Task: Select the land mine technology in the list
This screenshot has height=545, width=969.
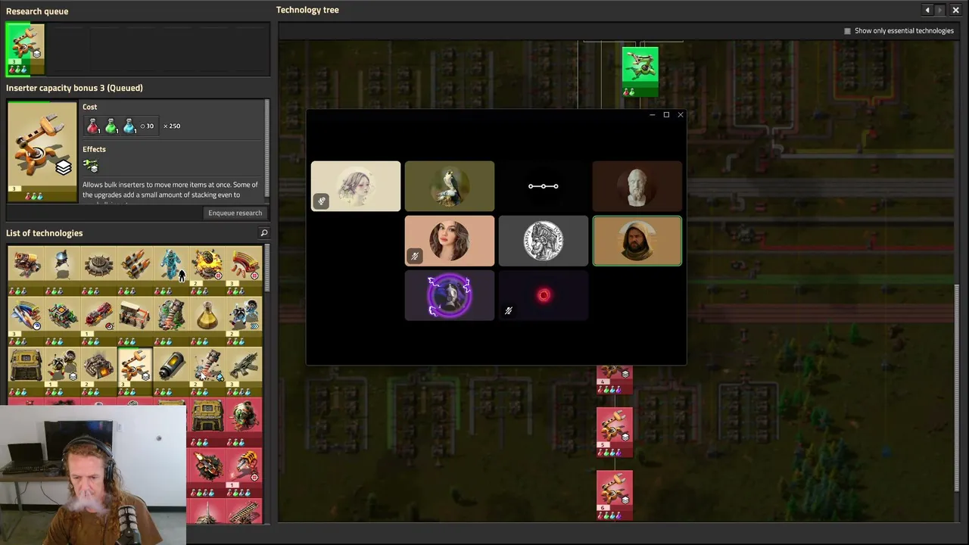Action: pyautogui.click(x=98, y=270)
